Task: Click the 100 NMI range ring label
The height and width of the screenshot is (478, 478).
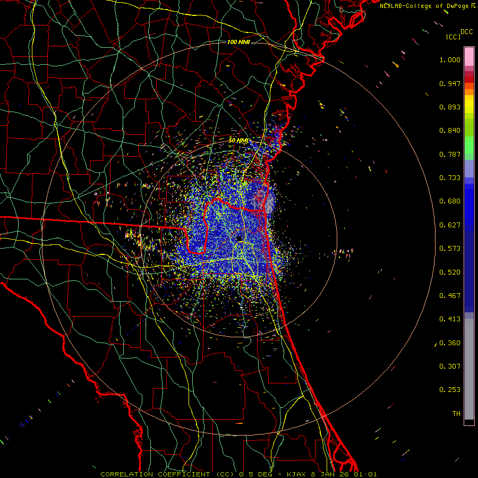Action: click(x=238, y=42)
